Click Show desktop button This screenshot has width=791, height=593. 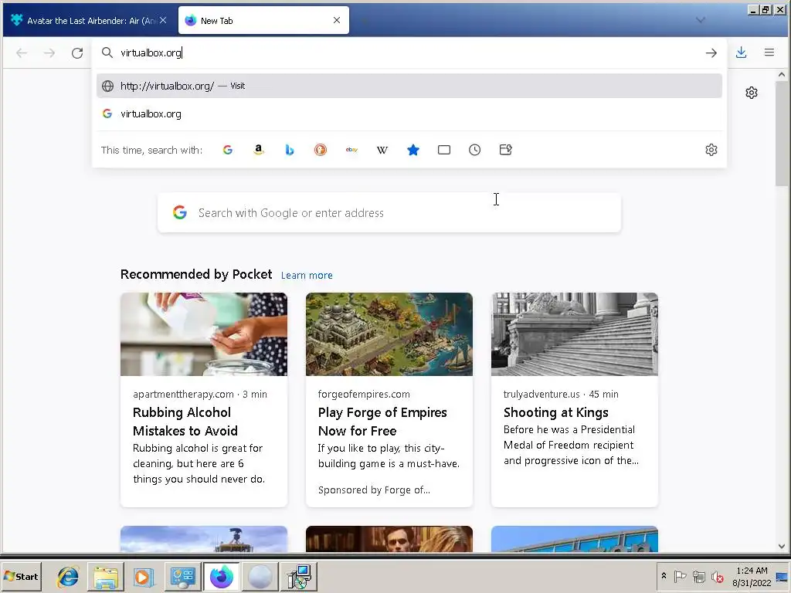pyautogui.click(x=783, y=576)
